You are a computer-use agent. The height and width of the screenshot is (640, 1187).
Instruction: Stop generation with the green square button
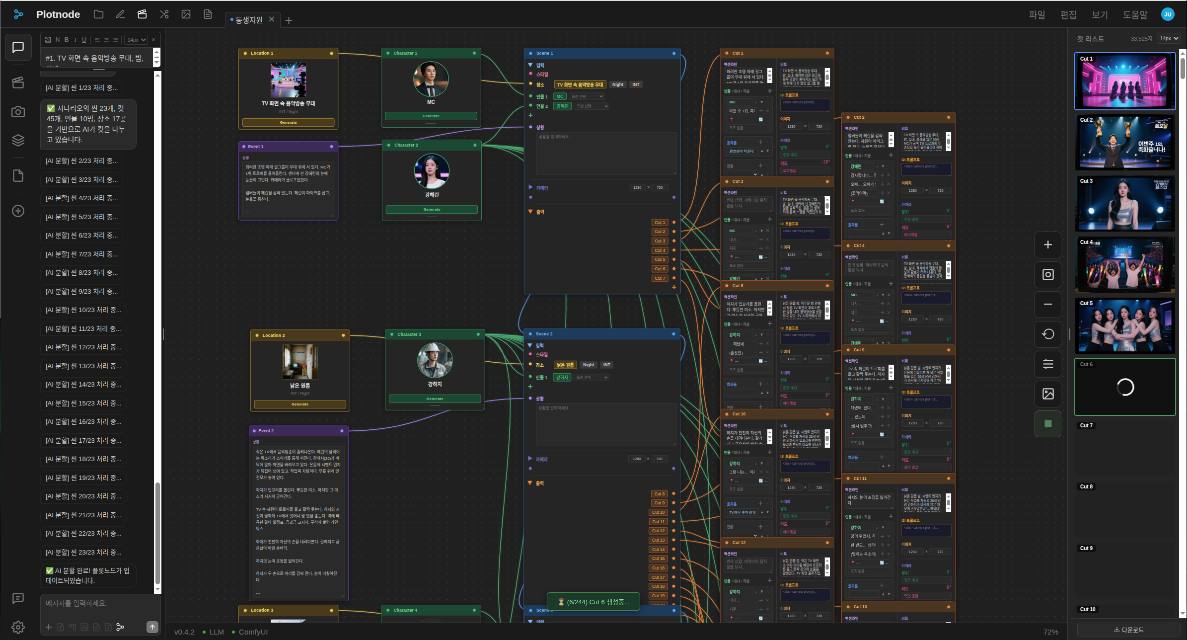[1048, 423]
